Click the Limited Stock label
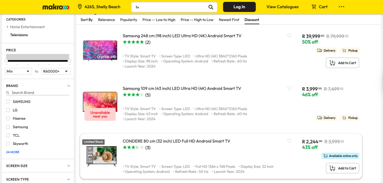383x183 pixels. pos(94,142)
